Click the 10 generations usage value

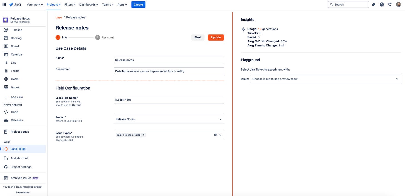click(268, 29)
